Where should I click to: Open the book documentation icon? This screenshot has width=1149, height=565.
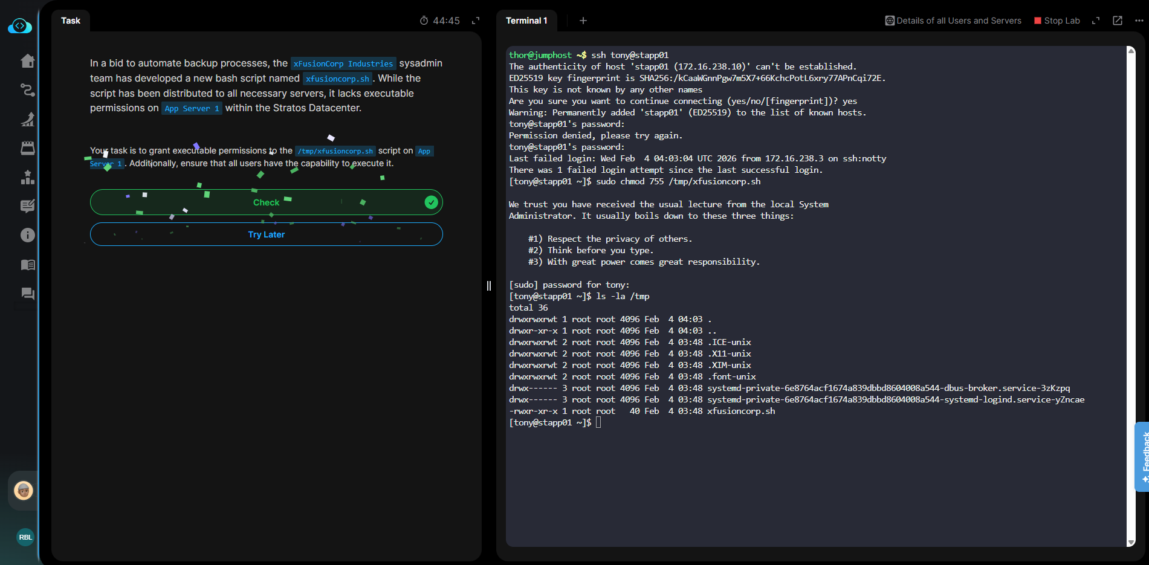pos(28,265)
